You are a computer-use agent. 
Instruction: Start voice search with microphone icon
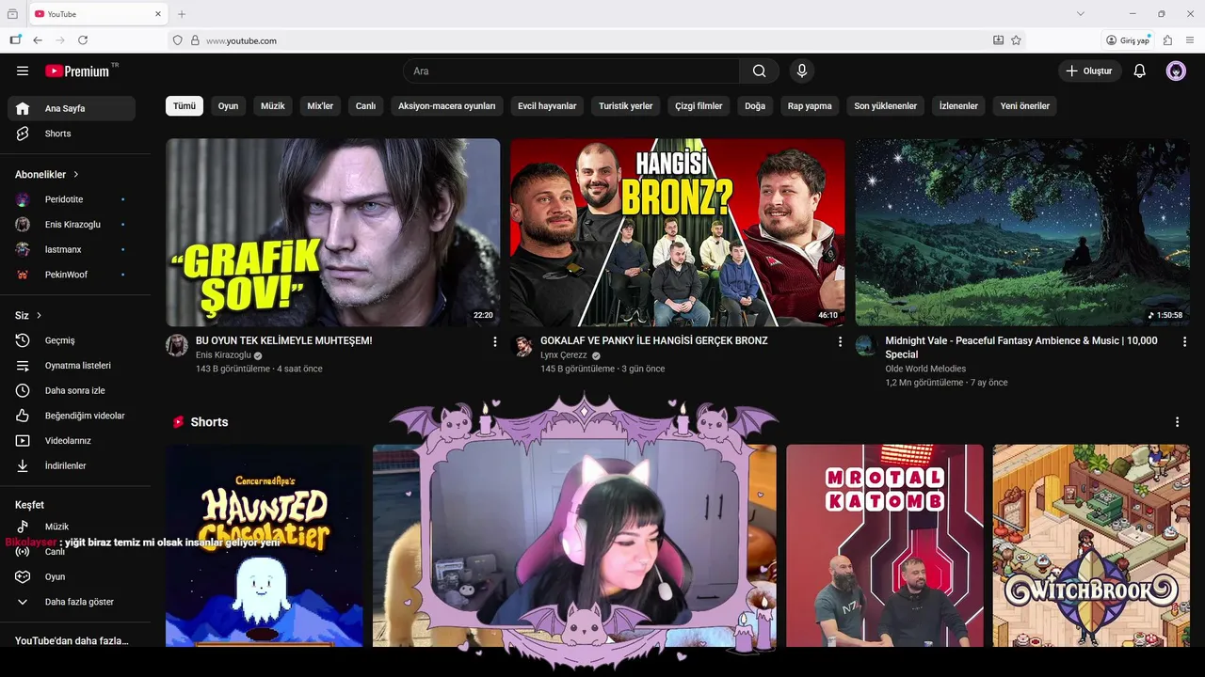point(802,71)
